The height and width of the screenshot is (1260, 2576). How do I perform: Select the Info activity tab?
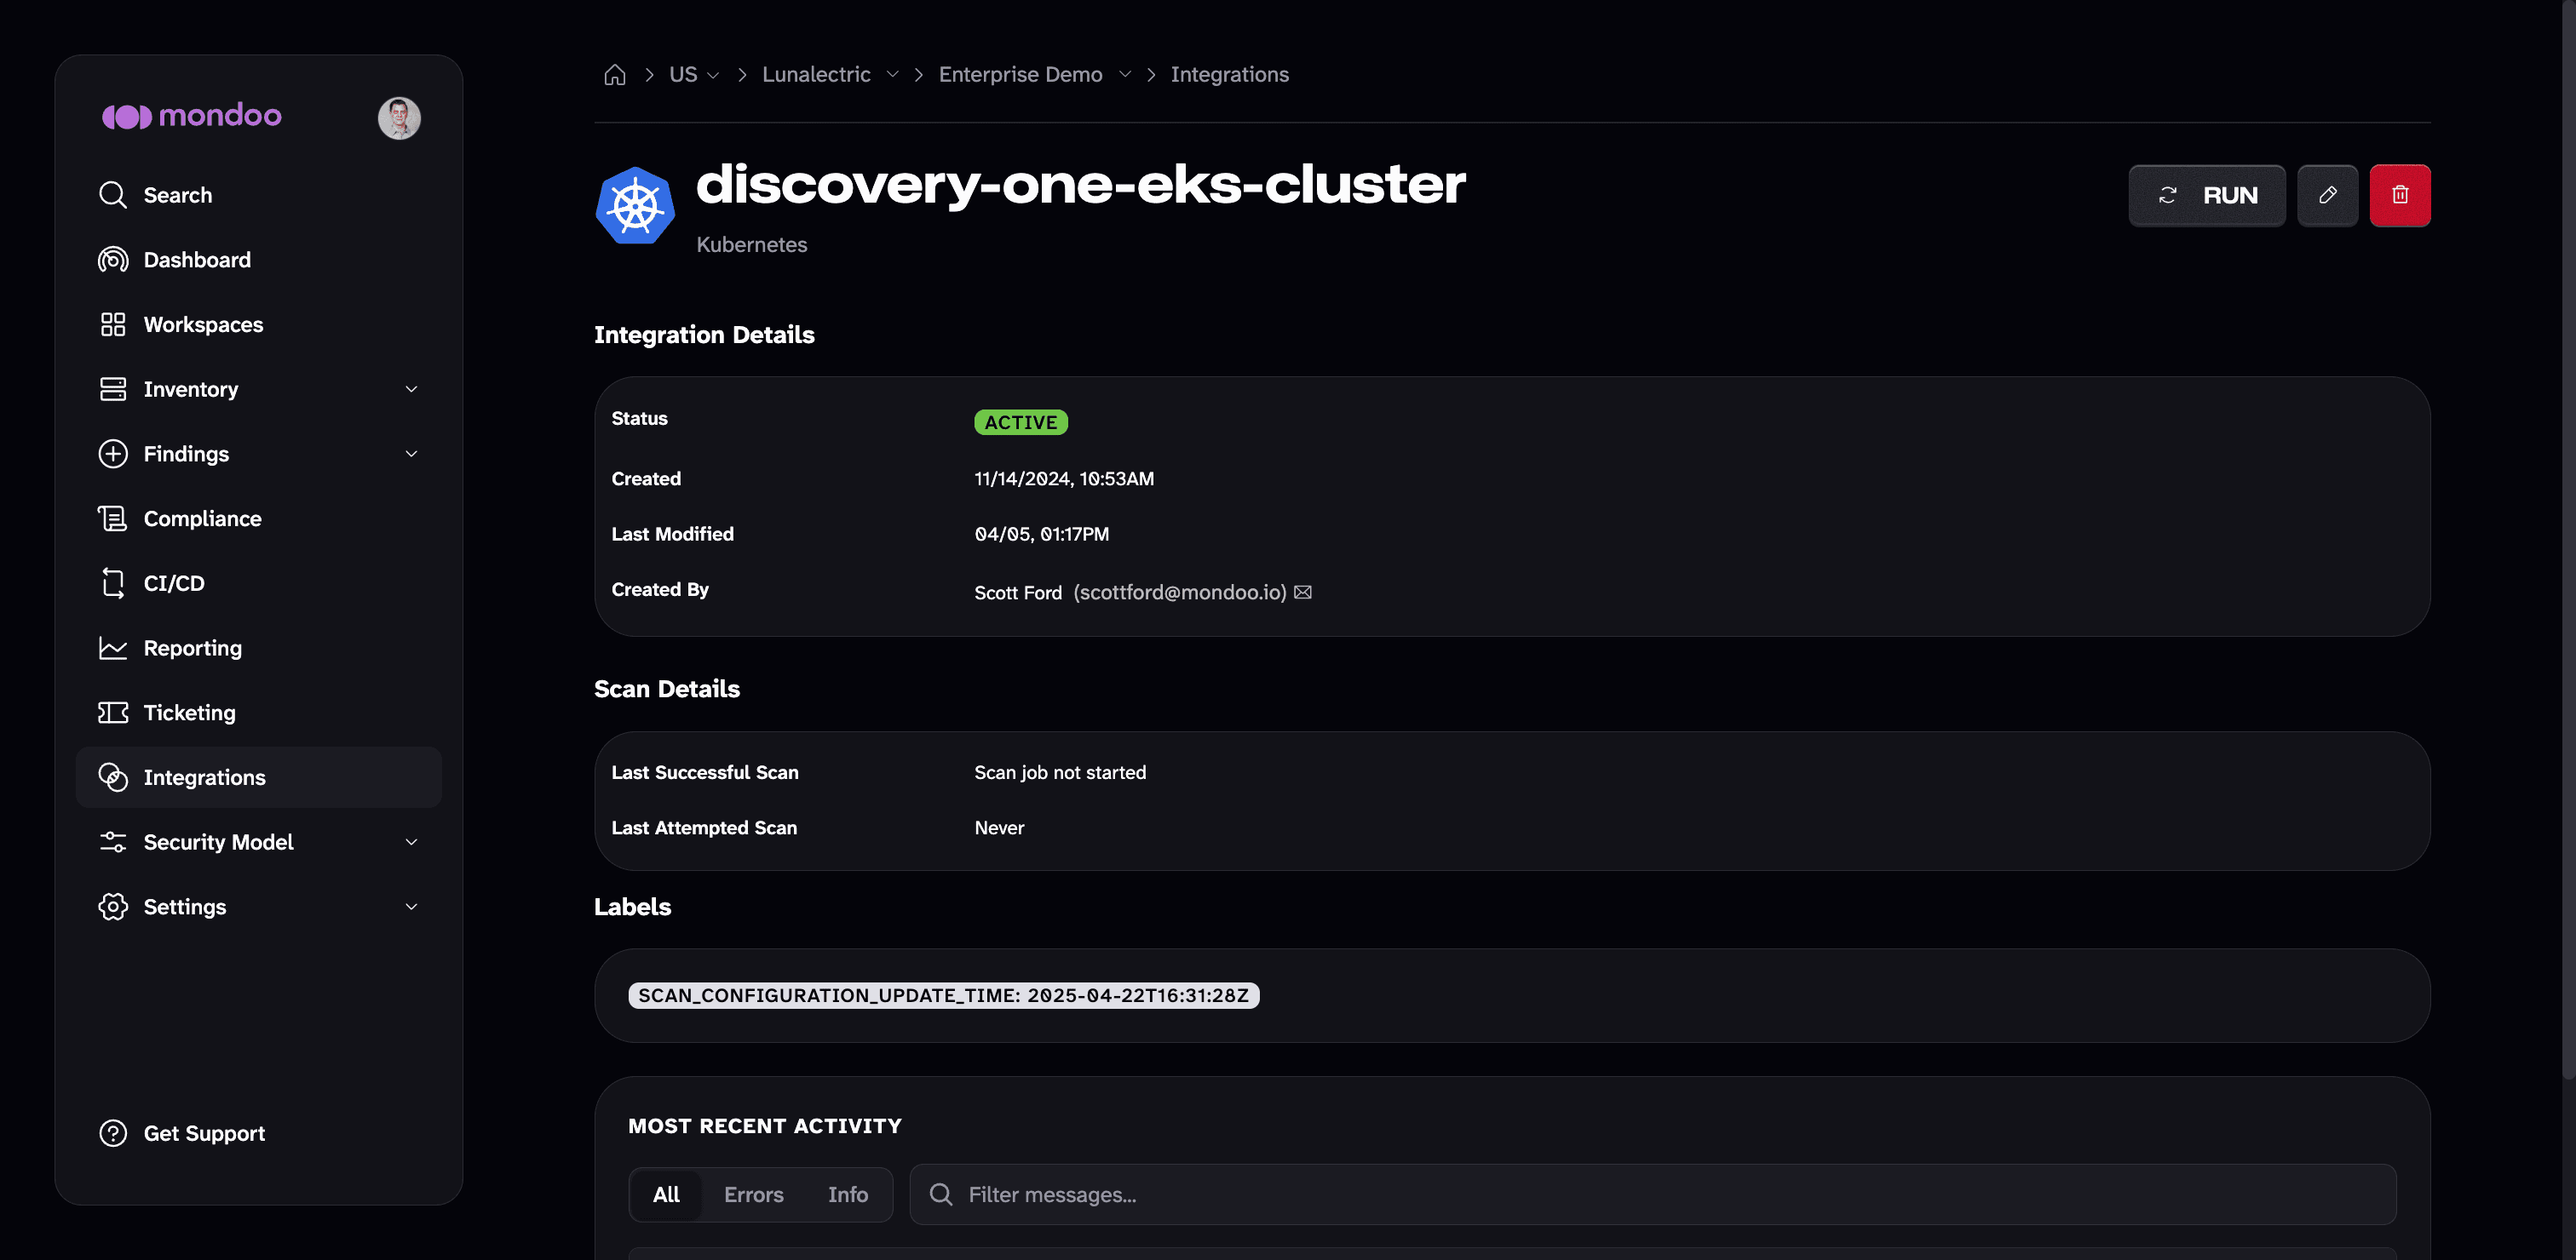click(847, 1195)
